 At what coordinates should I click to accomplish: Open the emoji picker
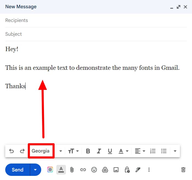tap(94, 170)
